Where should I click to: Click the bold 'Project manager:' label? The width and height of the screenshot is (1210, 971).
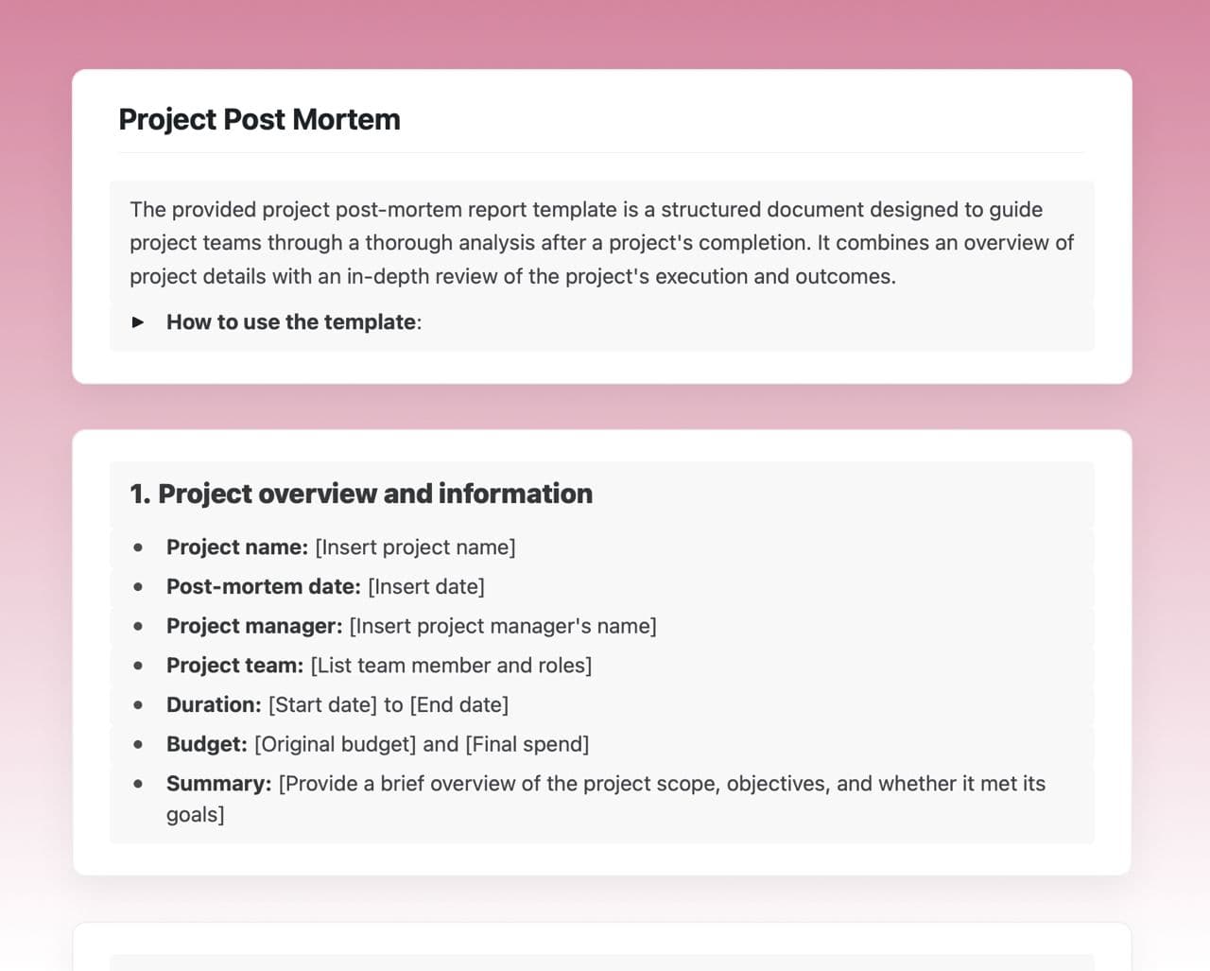pos(254,627)
